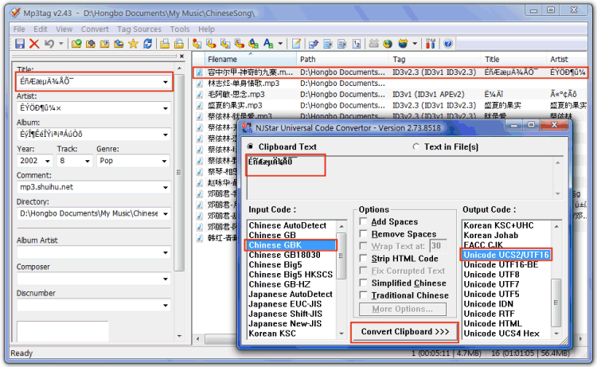Tick the Simplified Chinese checkbox

point(363,283)
